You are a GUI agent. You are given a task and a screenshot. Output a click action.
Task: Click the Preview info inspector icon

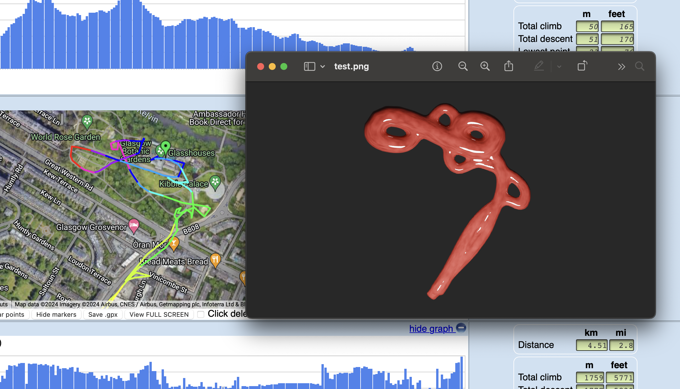coord(437,66)
